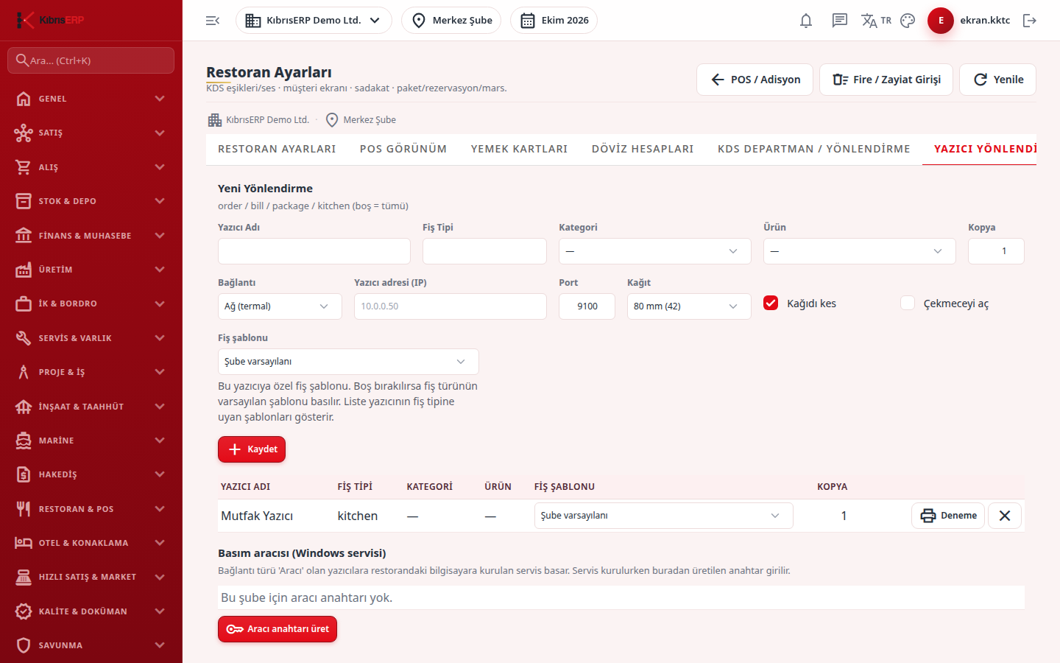Open the Genel home icon menu
This screenshot has width=1060, height=663.
click(24, 99)
